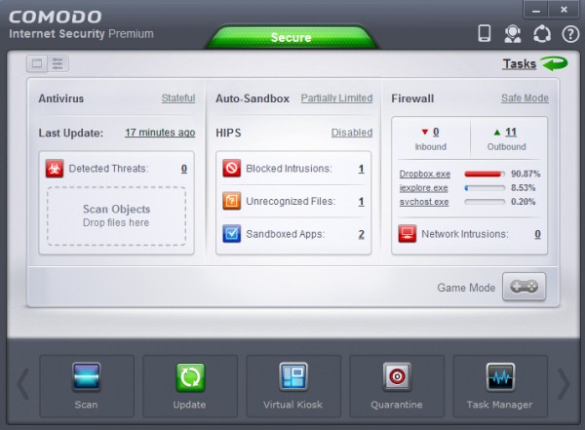585x430 pixels.
Task: Change HIPS state via Disabled link
Action: pos(352,133)
